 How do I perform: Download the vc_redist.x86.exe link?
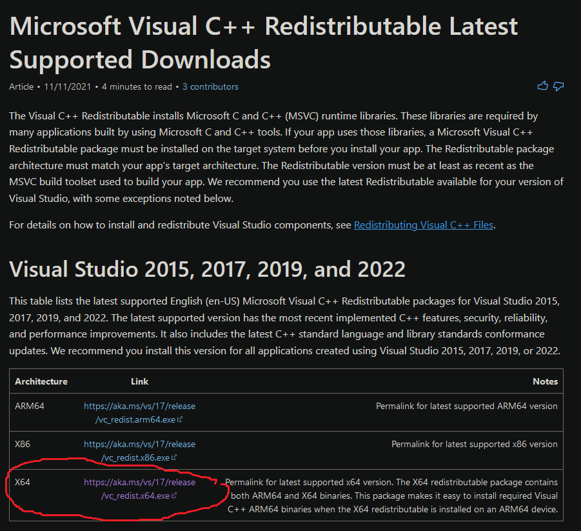[x=139, y=451]
